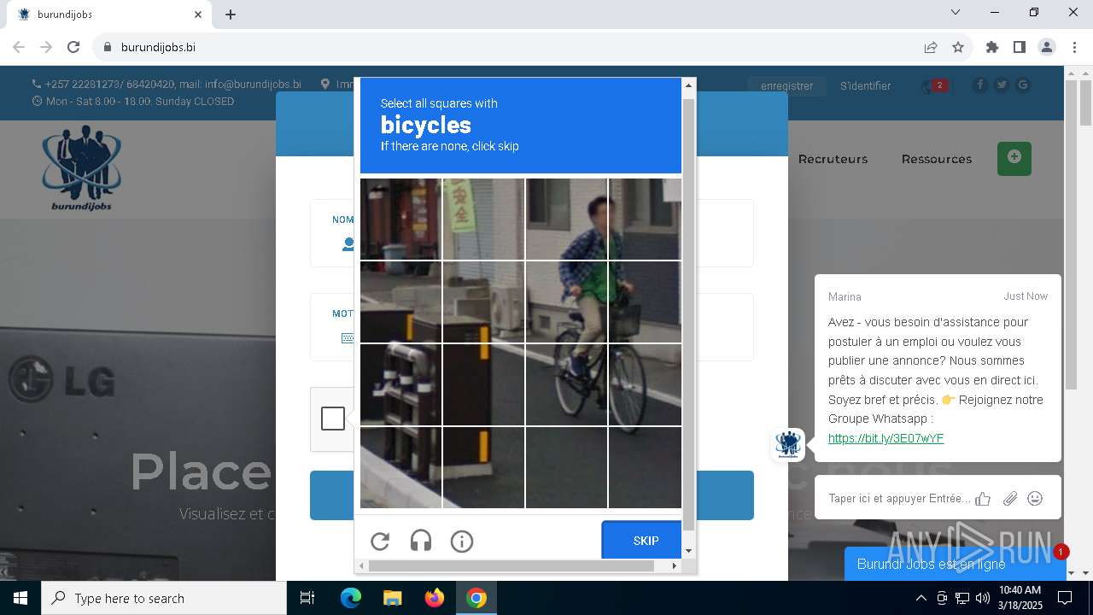Click Burundi Jobs est en ligne bar

[954, 564]
